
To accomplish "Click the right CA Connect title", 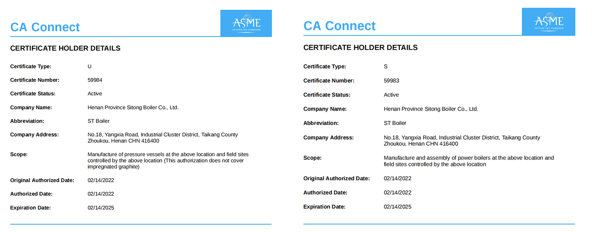I will click(339, 26).
